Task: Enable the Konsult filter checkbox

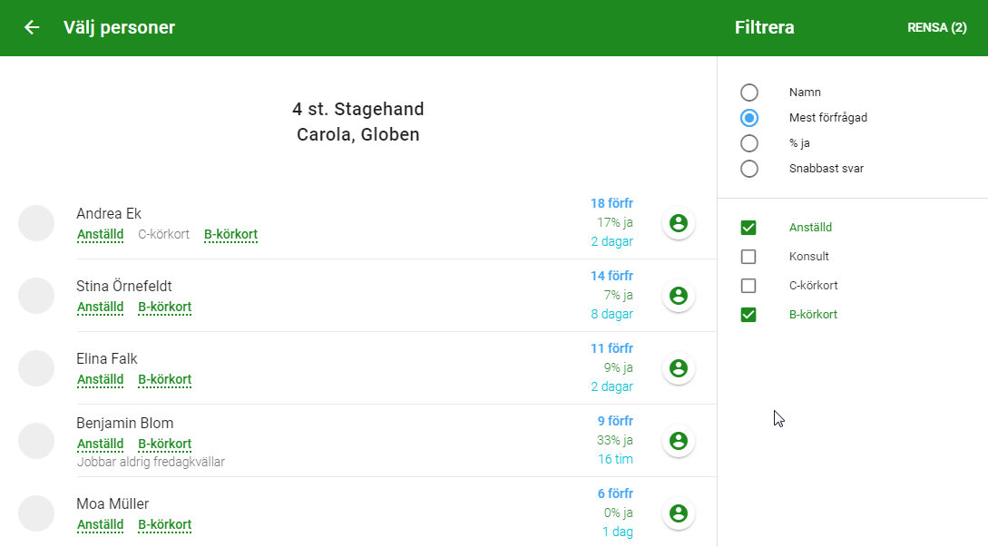Action: (x=748, y=257)
